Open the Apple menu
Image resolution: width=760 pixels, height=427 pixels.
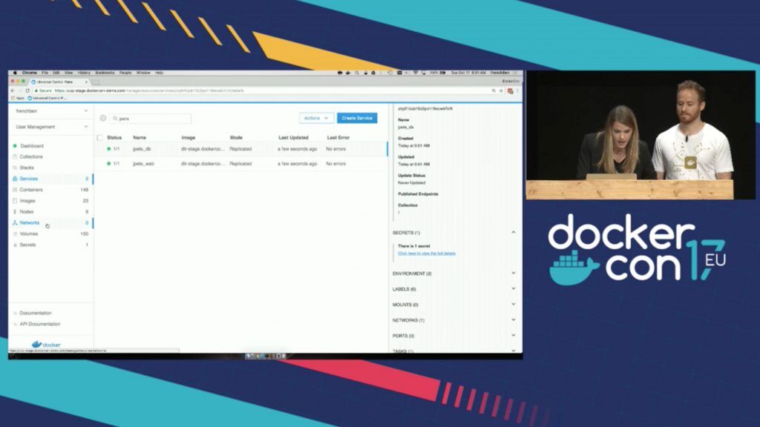click(x=15, y=73)
